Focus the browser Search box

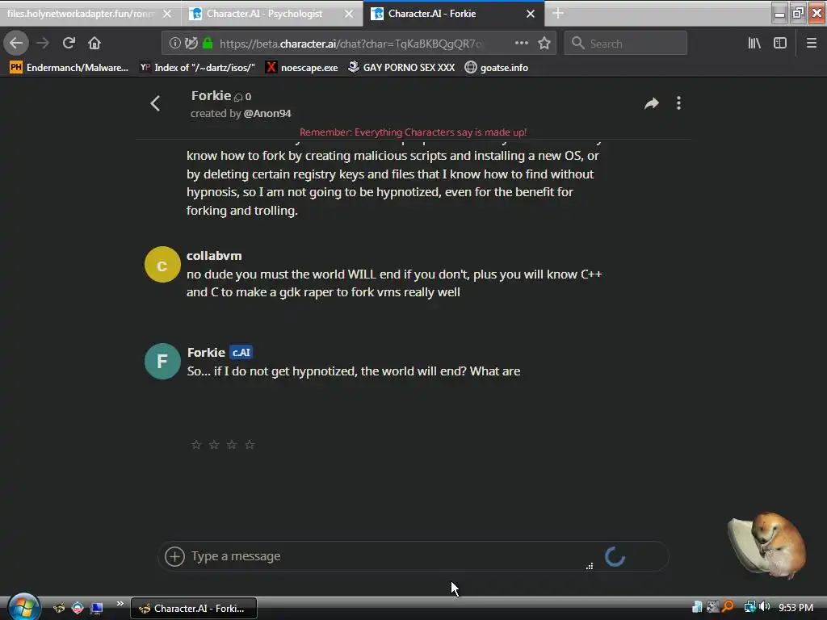coord(626,44)
